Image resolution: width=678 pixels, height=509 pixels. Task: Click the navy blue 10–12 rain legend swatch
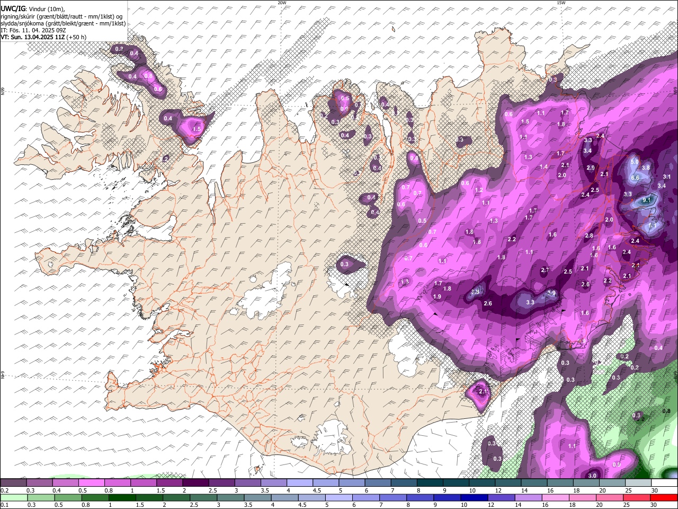click(473, 497)
